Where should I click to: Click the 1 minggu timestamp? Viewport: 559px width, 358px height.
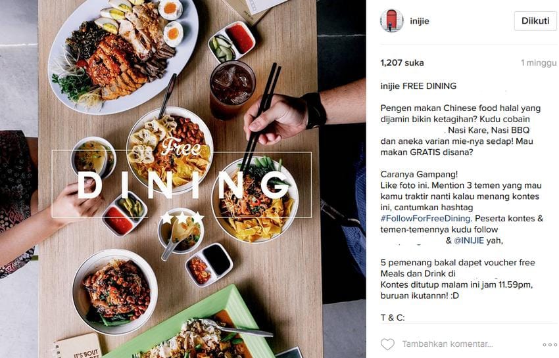coord(539,62)
